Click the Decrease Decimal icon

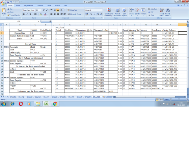[x=101, y=14]
